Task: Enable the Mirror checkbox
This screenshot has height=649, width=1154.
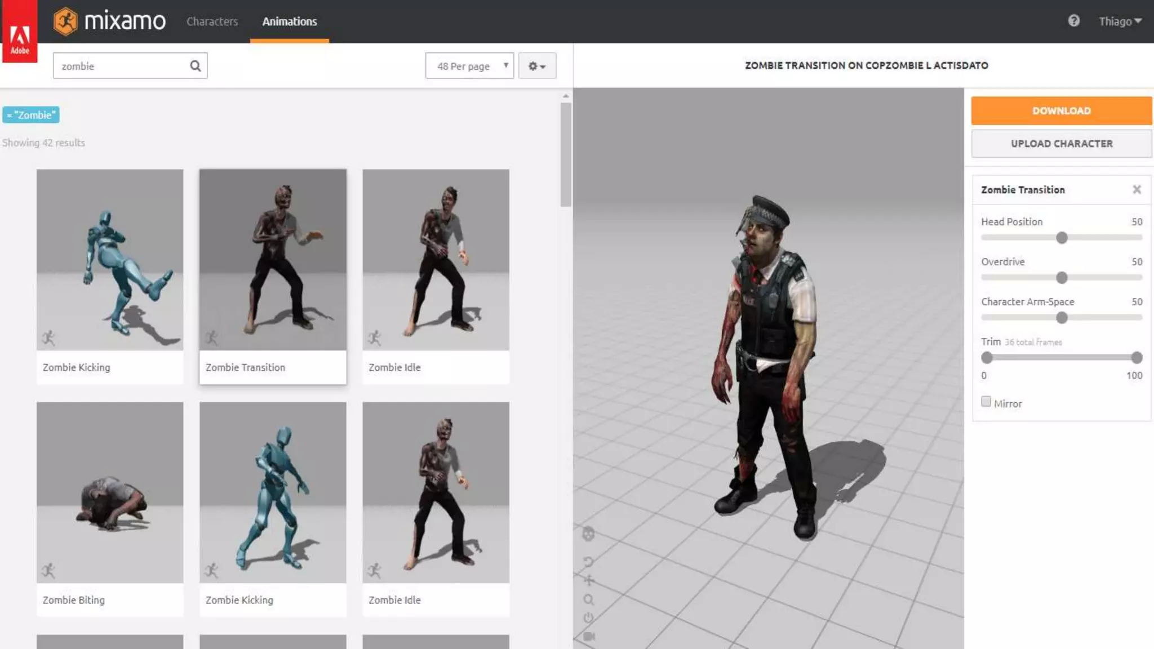Action: tap(986, 402)
